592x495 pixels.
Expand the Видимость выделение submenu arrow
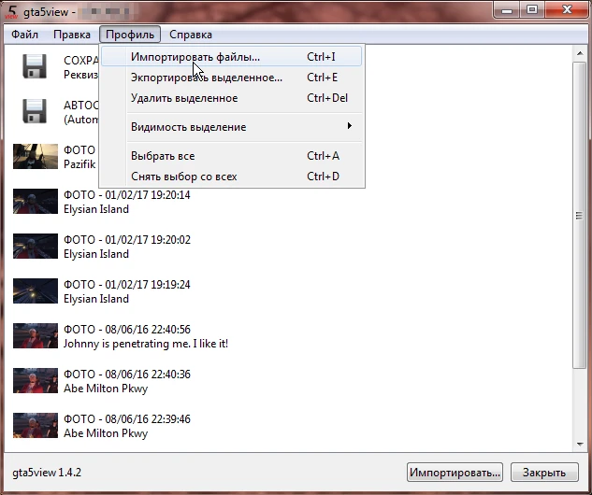(350, 126)
